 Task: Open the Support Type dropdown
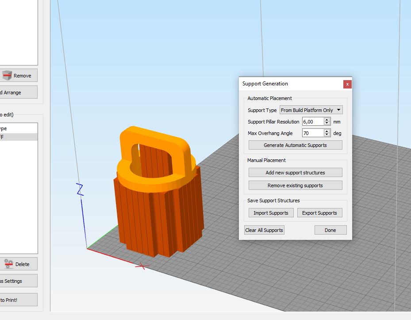(x=311, y=110)
